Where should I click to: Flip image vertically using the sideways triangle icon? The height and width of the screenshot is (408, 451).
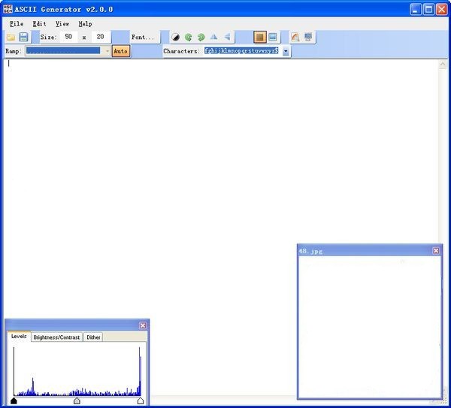tap(227, 37)
